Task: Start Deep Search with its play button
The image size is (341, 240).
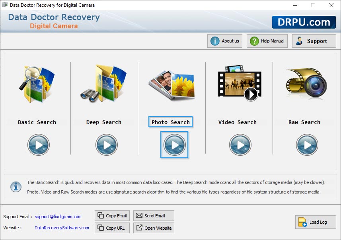Action: click(107, 145)
